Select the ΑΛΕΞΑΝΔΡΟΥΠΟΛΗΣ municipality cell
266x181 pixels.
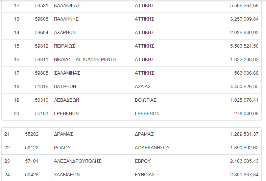click(x=77, y=161)
